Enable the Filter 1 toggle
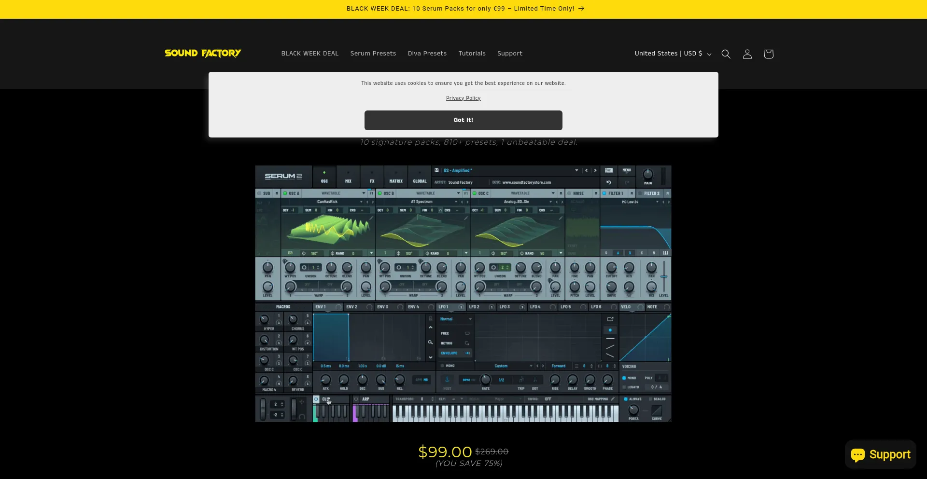 604,193
